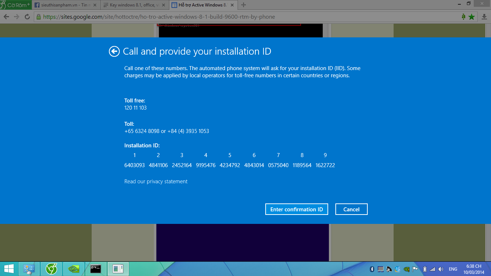This screenshot has height=276, width=491.
Task: Click installation ID group 1189564
Action: pyautogui.click(x=302, y=165)
